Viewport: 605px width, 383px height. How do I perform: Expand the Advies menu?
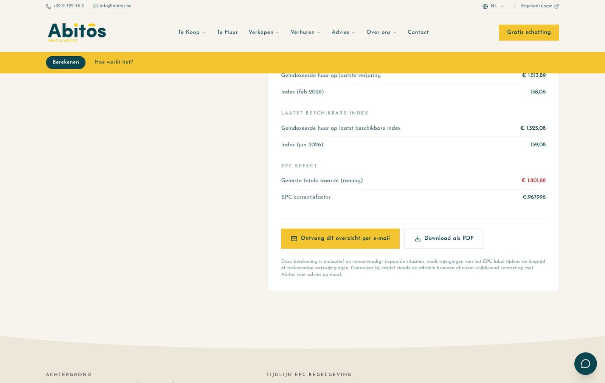(x=343, y=32)
